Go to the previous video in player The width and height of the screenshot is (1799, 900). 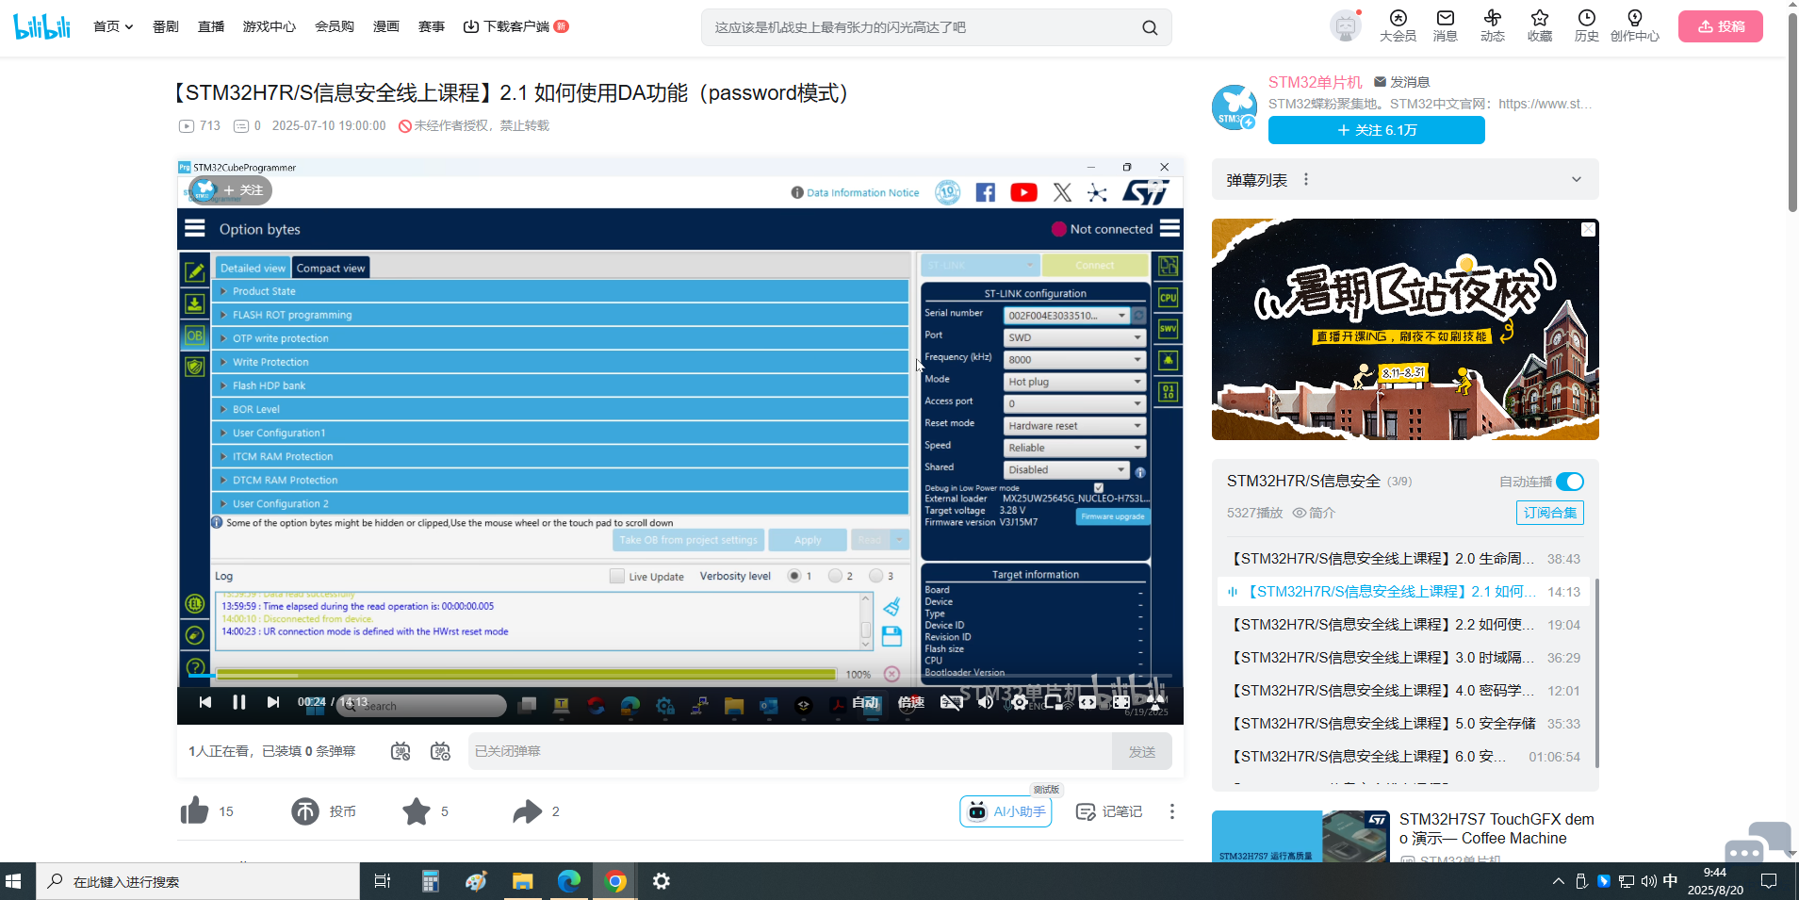click(x=205, y=702)
